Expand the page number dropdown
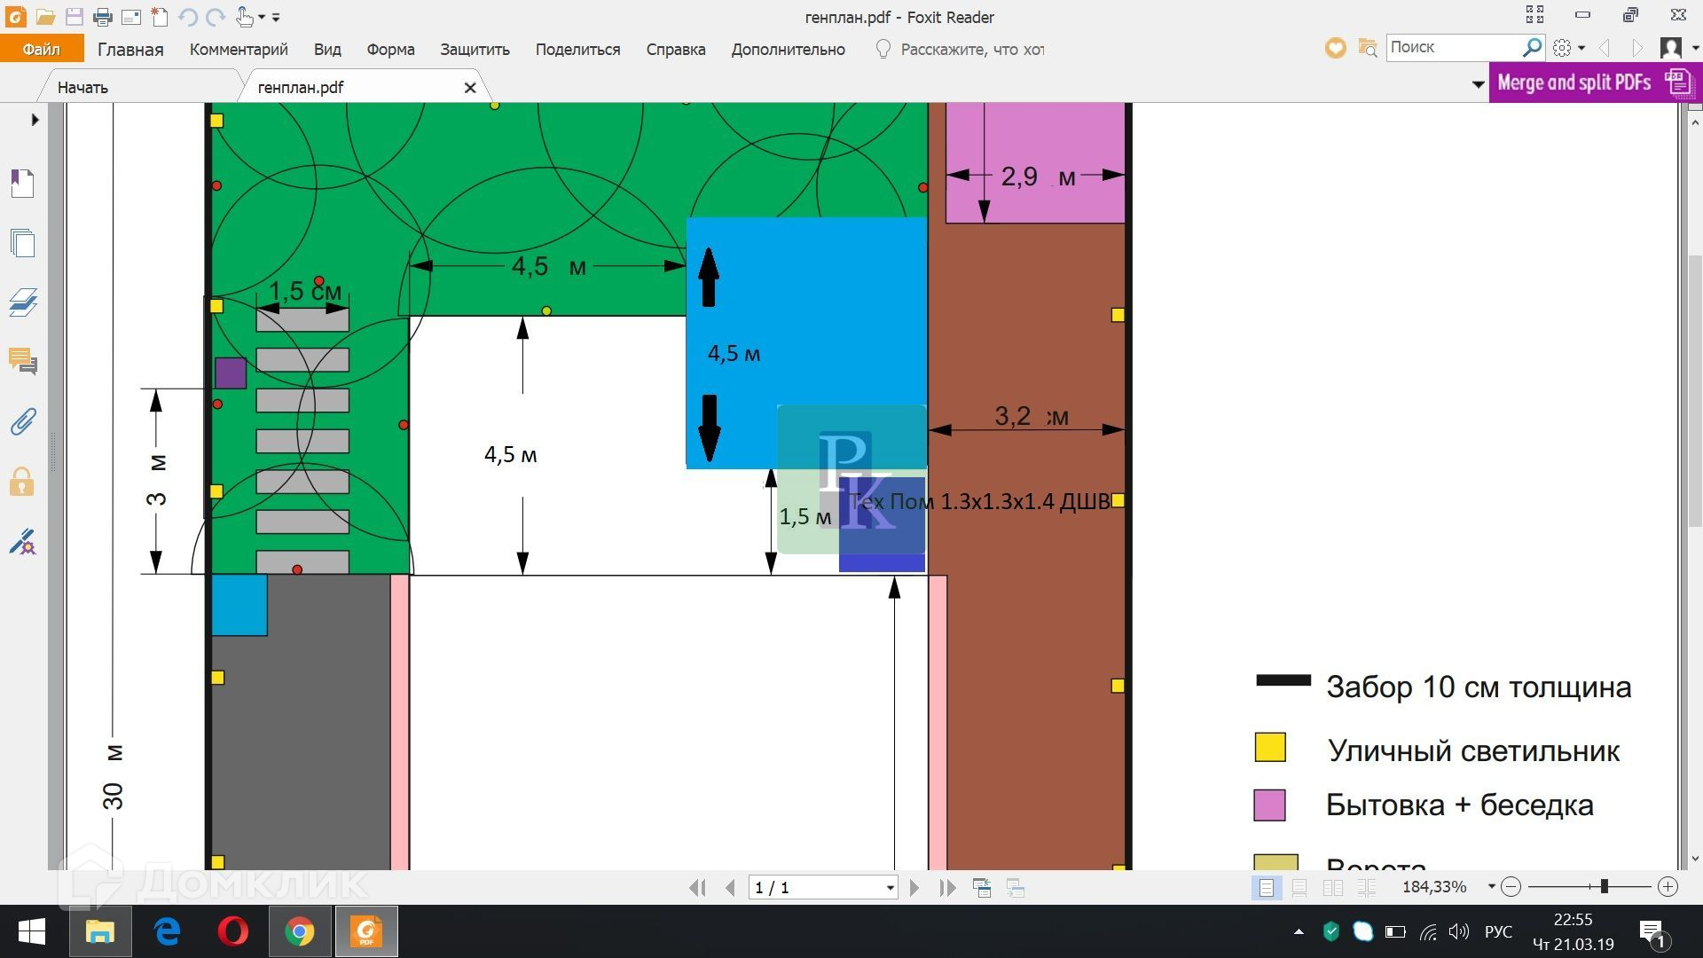 (890, 888)
